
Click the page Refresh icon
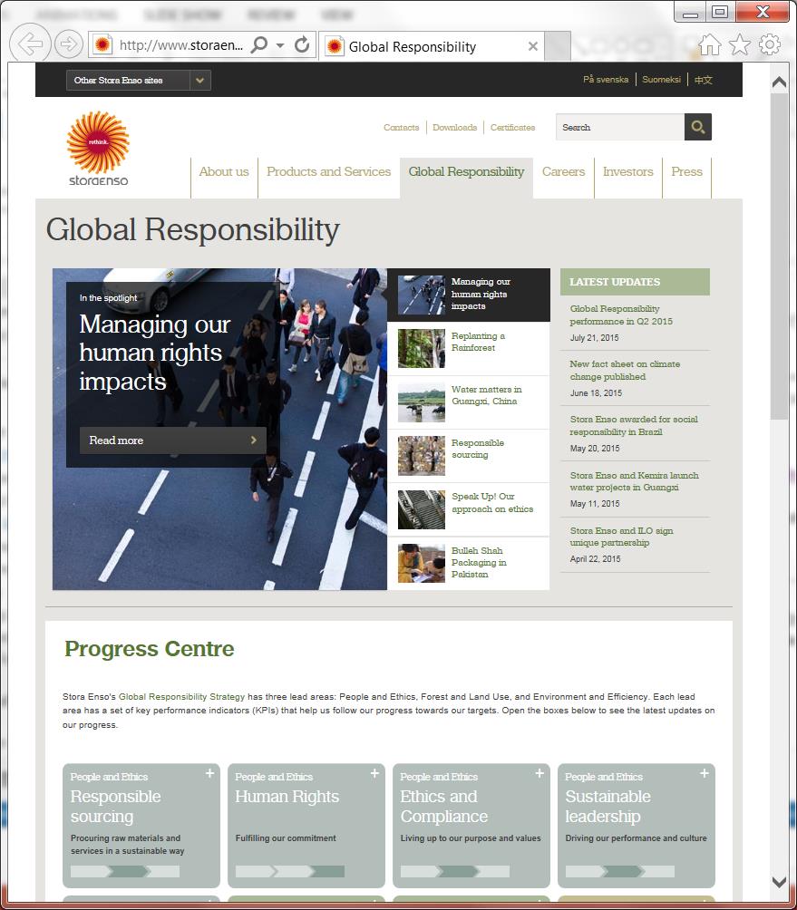[x=302, y=44]
